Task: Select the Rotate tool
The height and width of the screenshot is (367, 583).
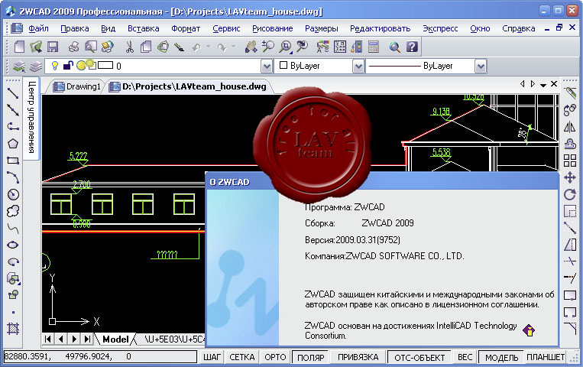Action: (569, 194)
